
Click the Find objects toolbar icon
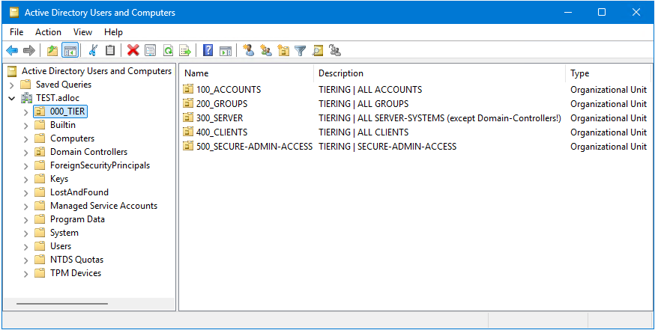coord(318,51)
